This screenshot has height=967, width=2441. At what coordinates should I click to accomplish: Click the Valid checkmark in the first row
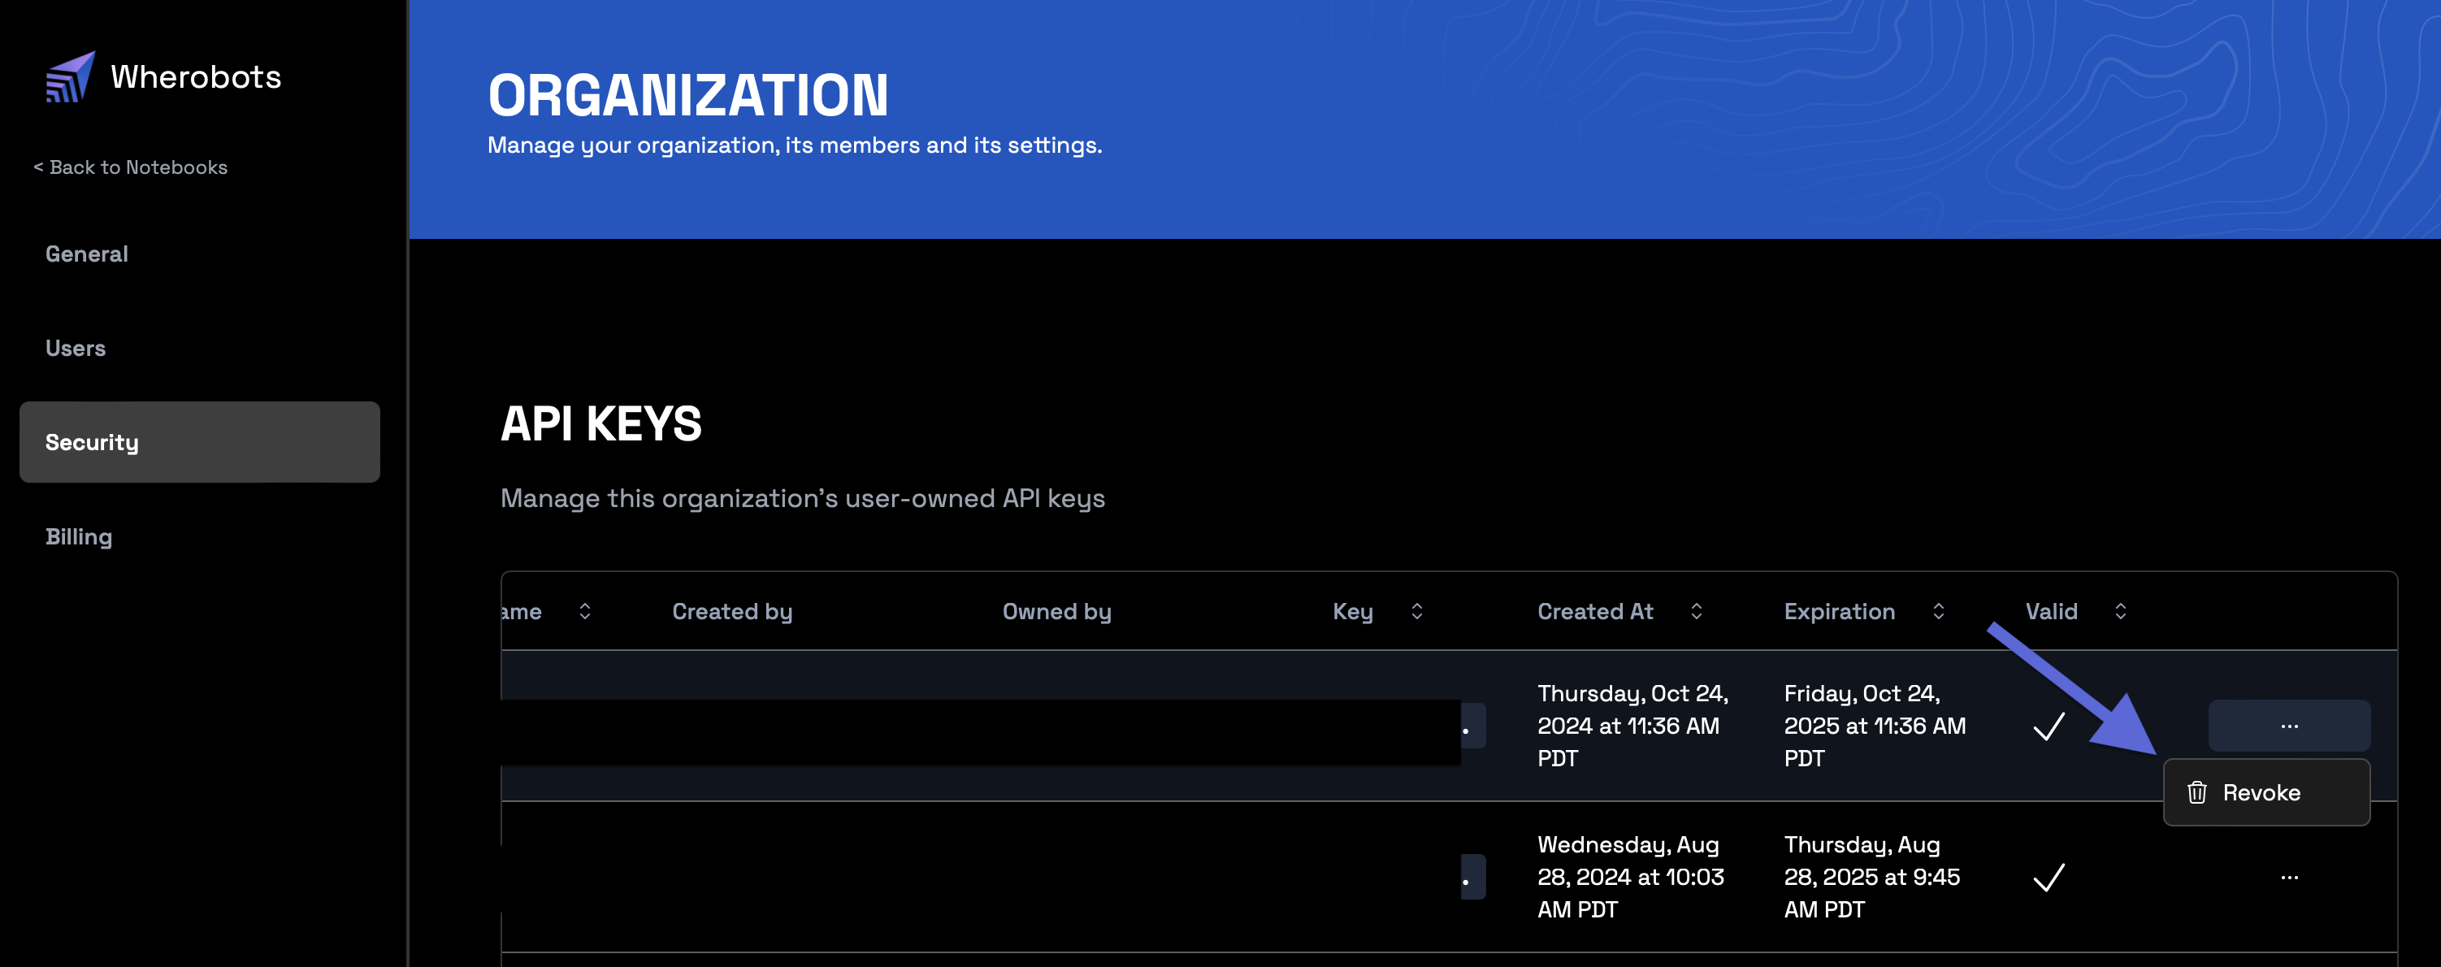(x=2049, y=727)
